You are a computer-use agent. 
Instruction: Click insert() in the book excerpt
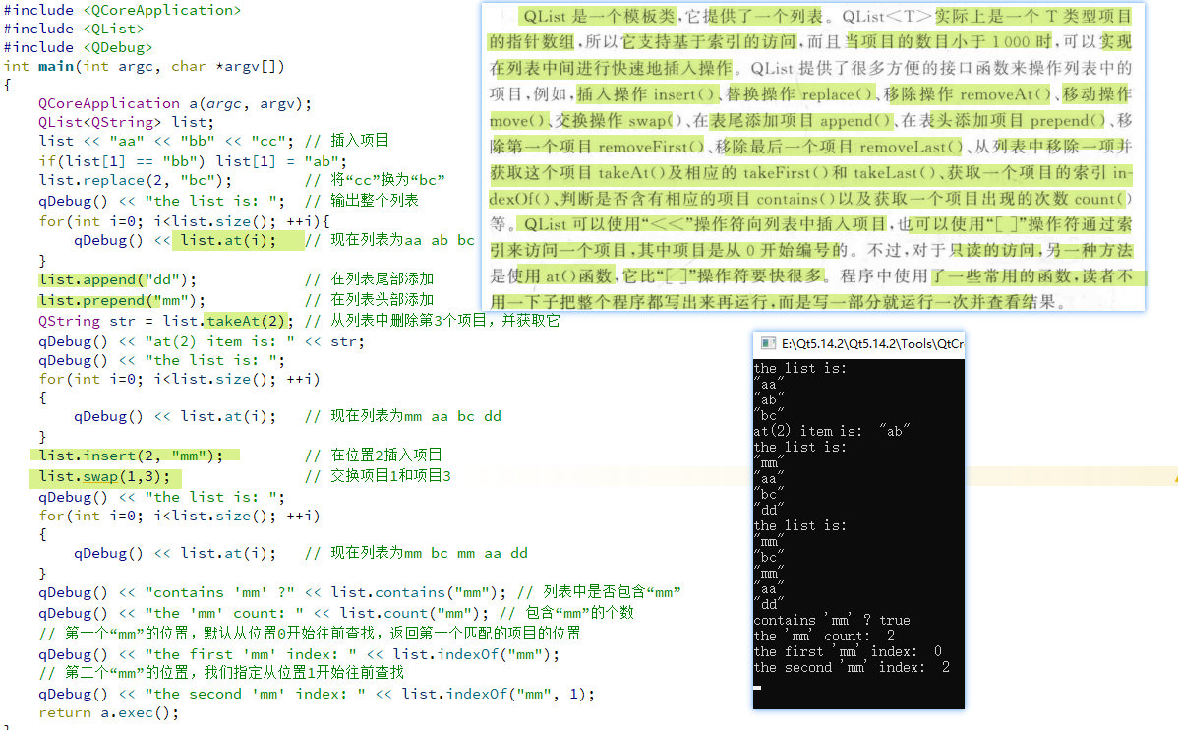tap(683, 94)
